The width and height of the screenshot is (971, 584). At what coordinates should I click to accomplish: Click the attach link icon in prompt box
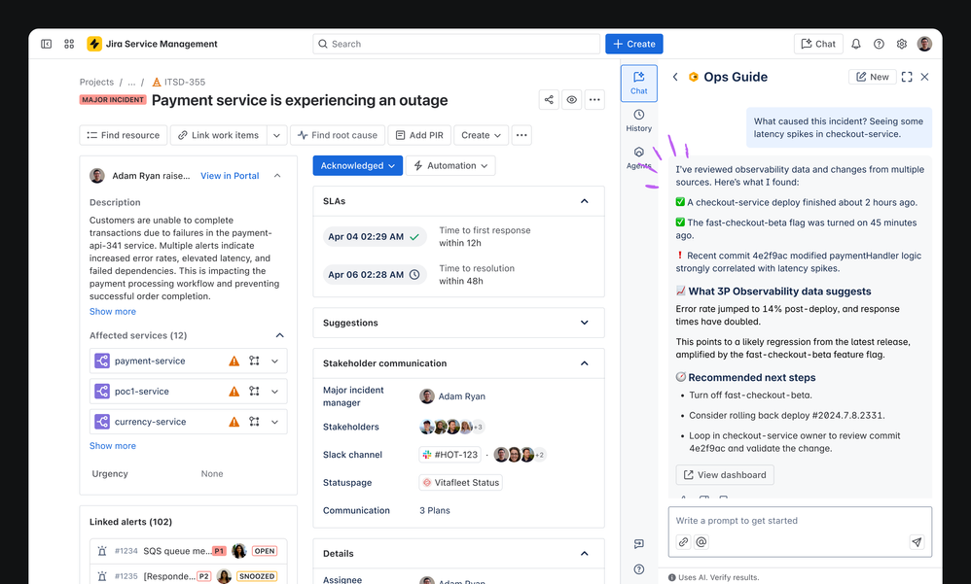(683, 542)
